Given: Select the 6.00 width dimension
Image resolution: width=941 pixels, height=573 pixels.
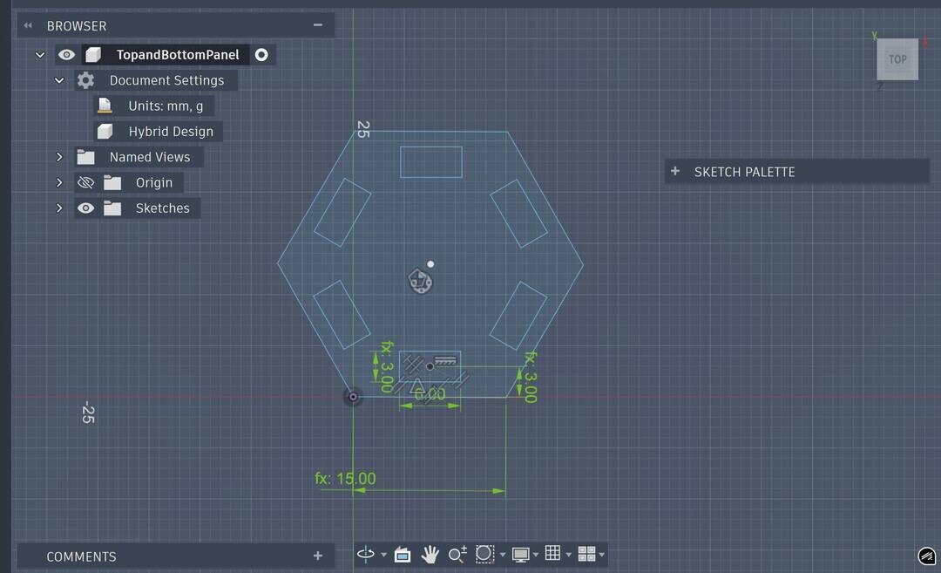Looking at the screenshot, I should point(430,394).
